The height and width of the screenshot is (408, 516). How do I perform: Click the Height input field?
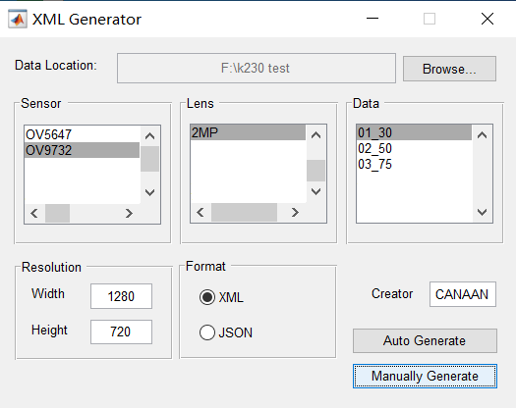pos(122,331)
